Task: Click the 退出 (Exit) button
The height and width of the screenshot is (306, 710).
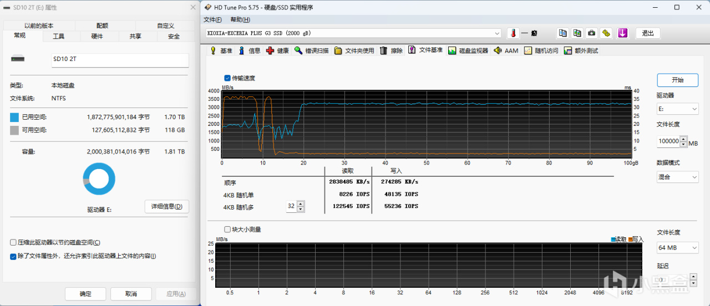Action: (x=648, y=33)
